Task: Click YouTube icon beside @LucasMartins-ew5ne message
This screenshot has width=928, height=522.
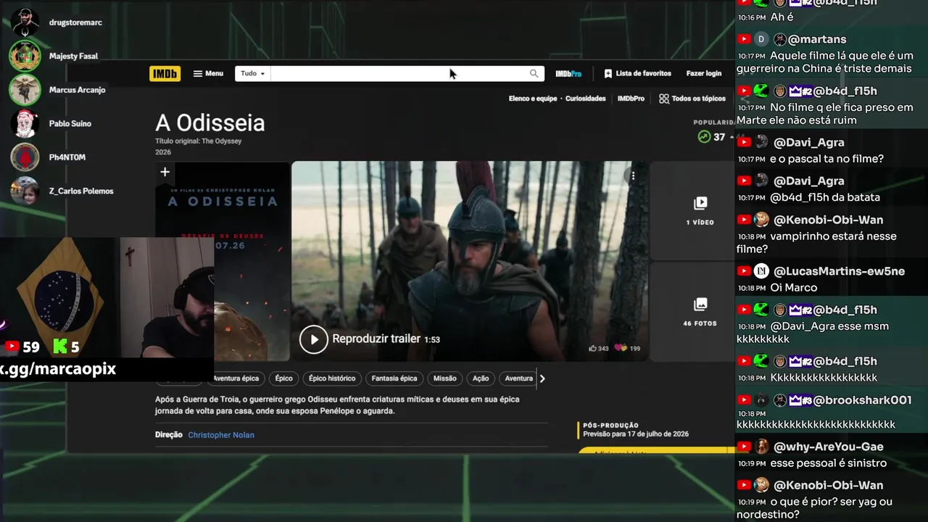Action: tap(744, 271)
